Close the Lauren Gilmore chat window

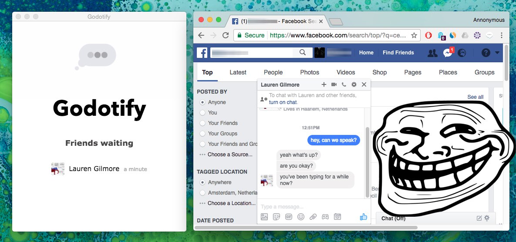click(364, 84)
